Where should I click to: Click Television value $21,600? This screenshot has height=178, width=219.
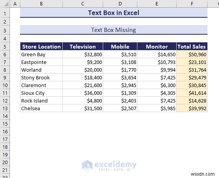tap(83, 85)
